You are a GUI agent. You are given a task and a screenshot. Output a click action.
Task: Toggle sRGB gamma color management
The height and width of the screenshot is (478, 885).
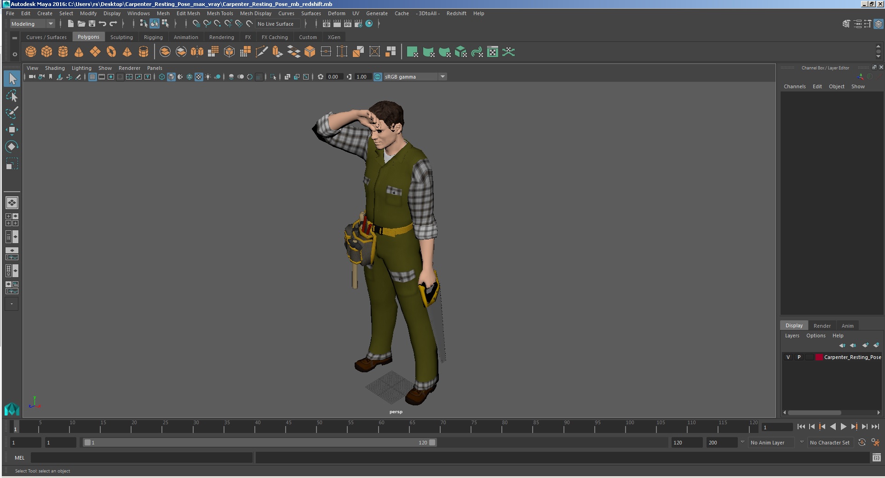[378, 77]
